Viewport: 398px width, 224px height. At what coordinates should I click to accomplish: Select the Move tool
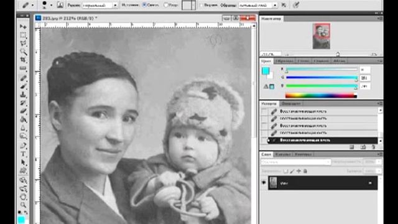coord(23,26)
